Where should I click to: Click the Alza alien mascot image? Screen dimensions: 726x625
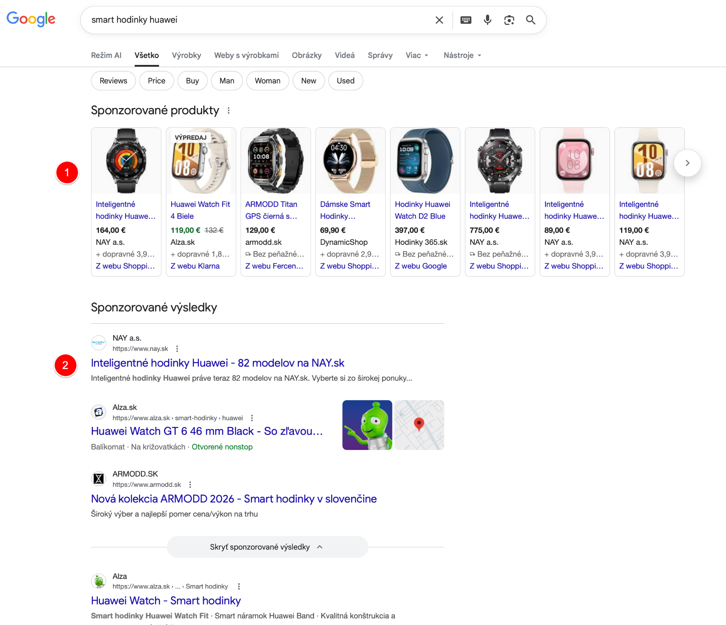367,425
